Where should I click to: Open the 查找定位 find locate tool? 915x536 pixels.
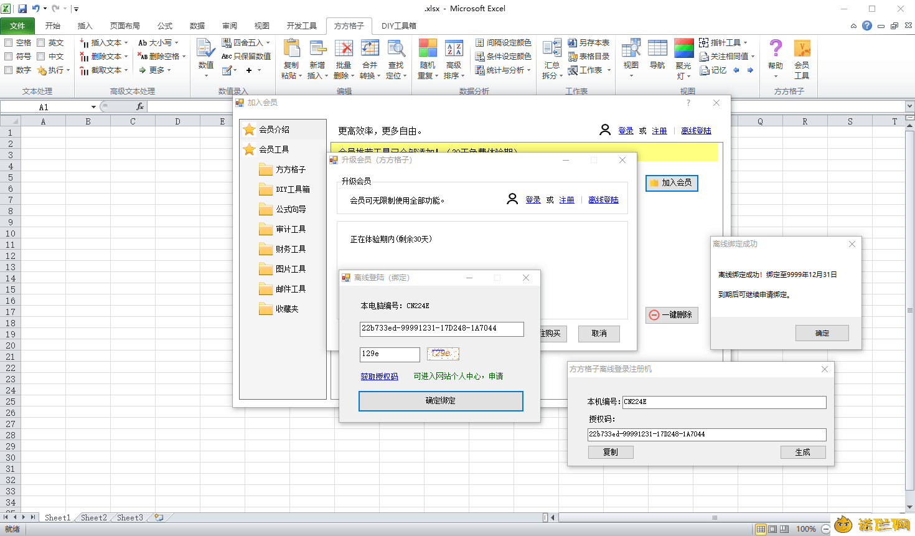[x=396, y=60]
